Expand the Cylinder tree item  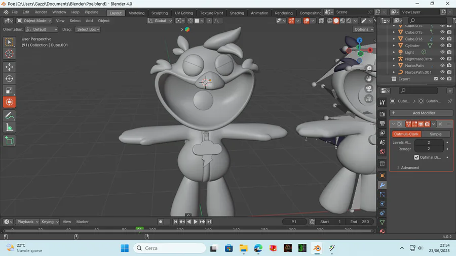pos(394,45)
